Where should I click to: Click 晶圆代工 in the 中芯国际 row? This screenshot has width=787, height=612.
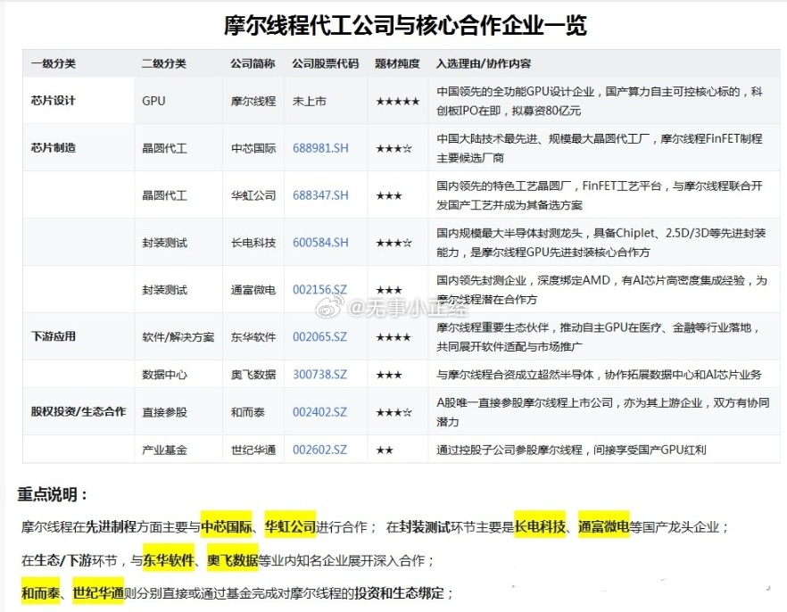(164, 148)
